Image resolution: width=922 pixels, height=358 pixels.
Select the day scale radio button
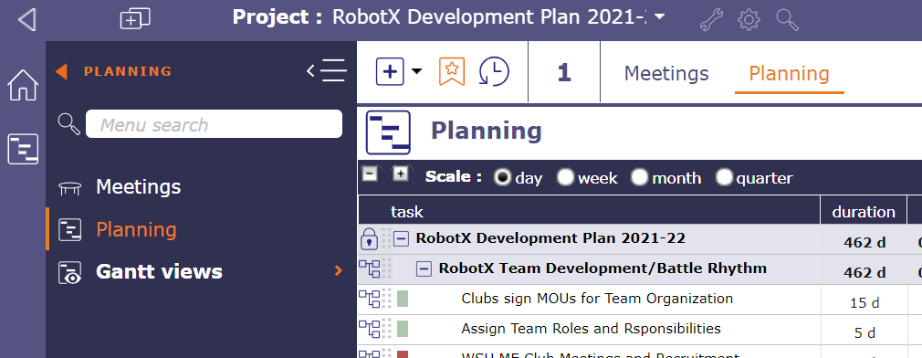[503, 177]
